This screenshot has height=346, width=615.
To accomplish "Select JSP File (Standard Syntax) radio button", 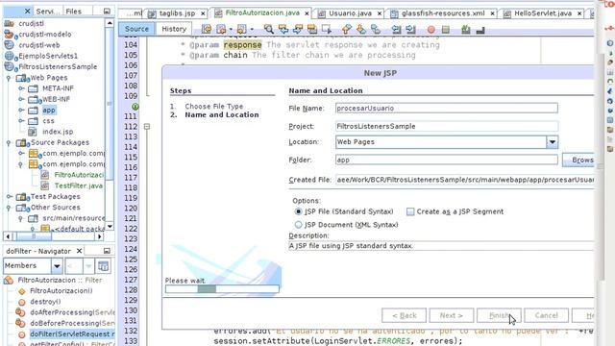I will pos(298,211).
